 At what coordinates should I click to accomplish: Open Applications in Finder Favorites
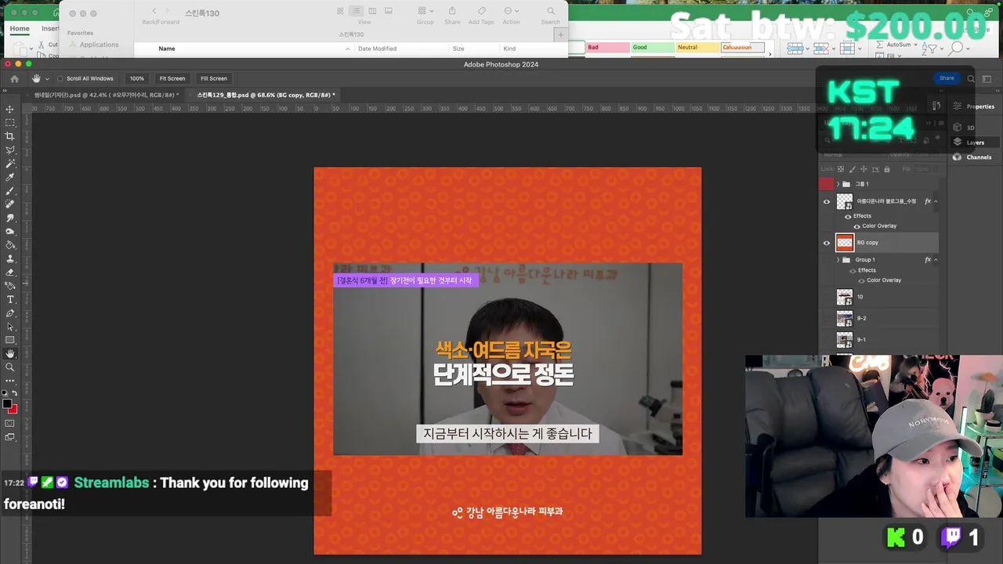pyautogui.click(x=99, y=45)
